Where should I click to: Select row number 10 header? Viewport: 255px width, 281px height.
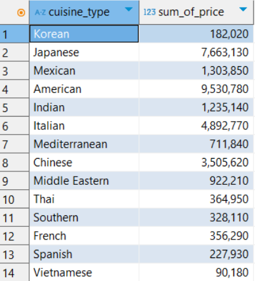[15, 199]
